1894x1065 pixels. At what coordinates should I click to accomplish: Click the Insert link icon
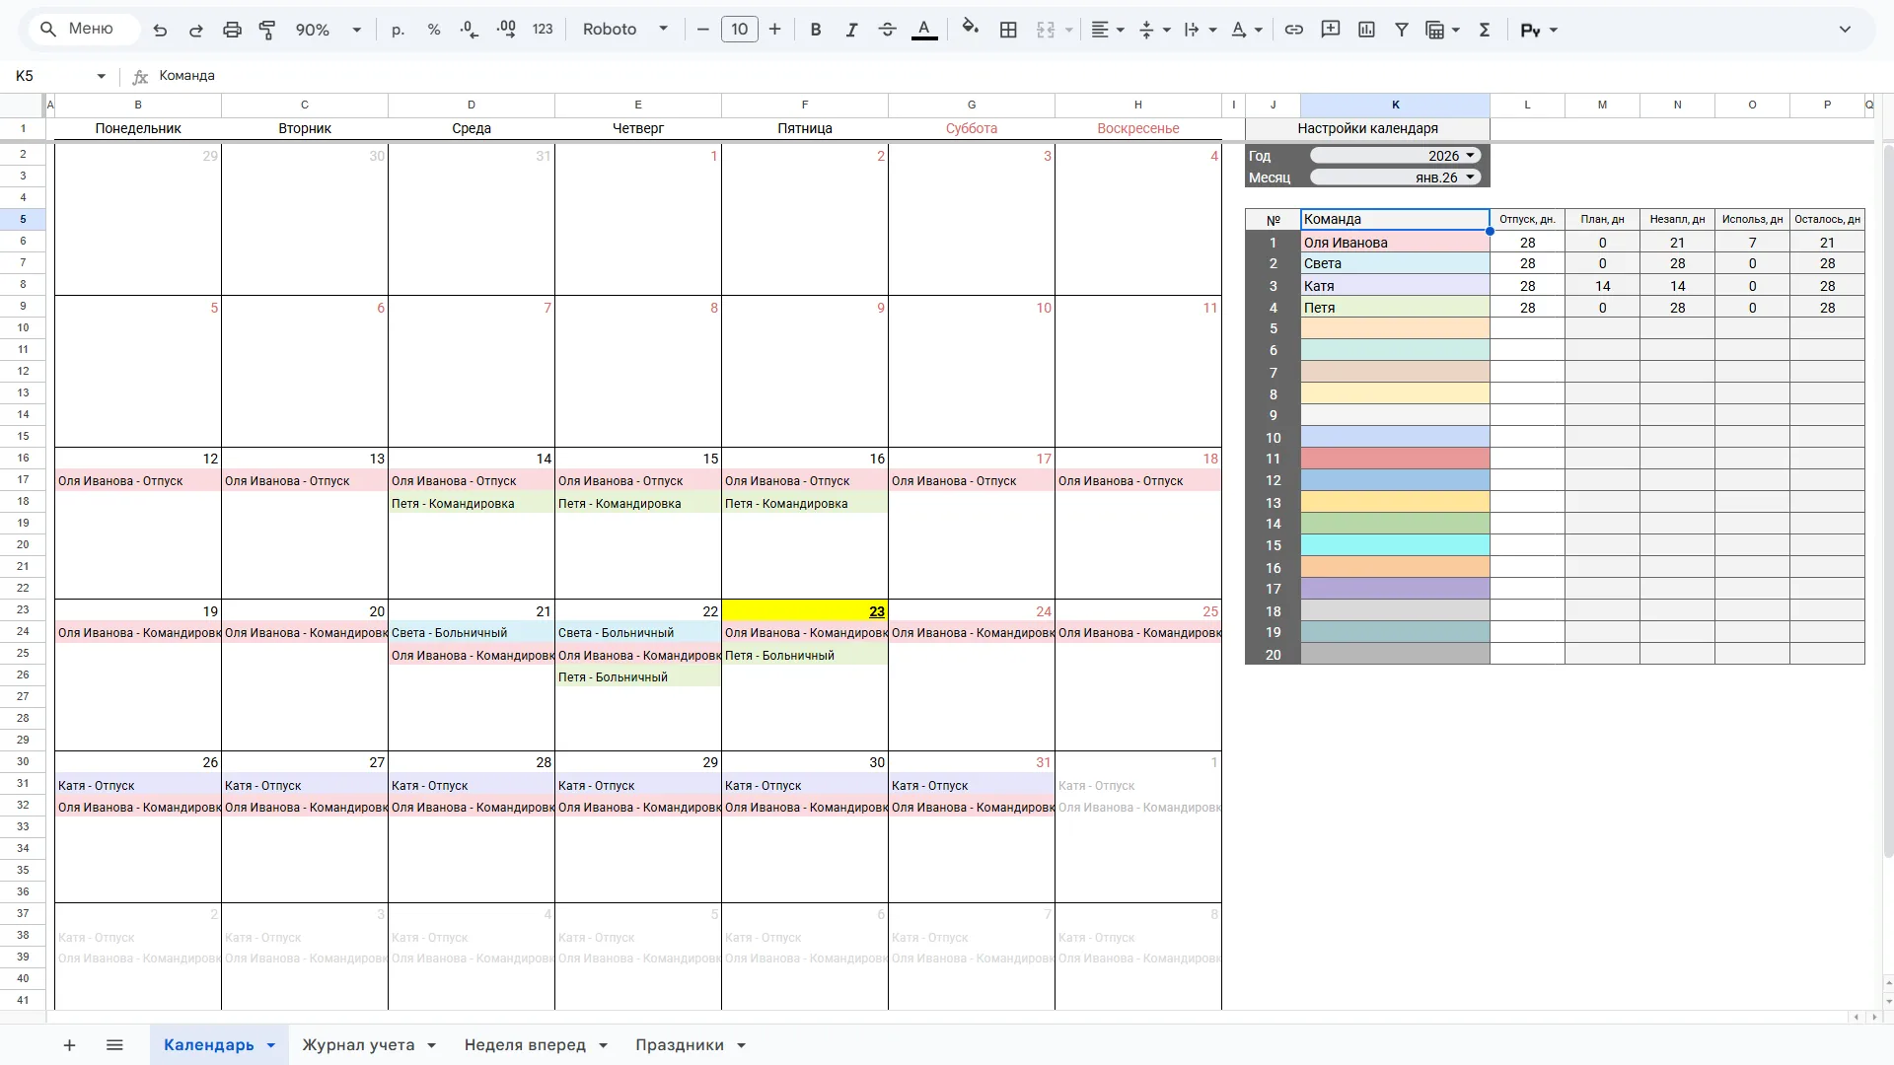1294,30
